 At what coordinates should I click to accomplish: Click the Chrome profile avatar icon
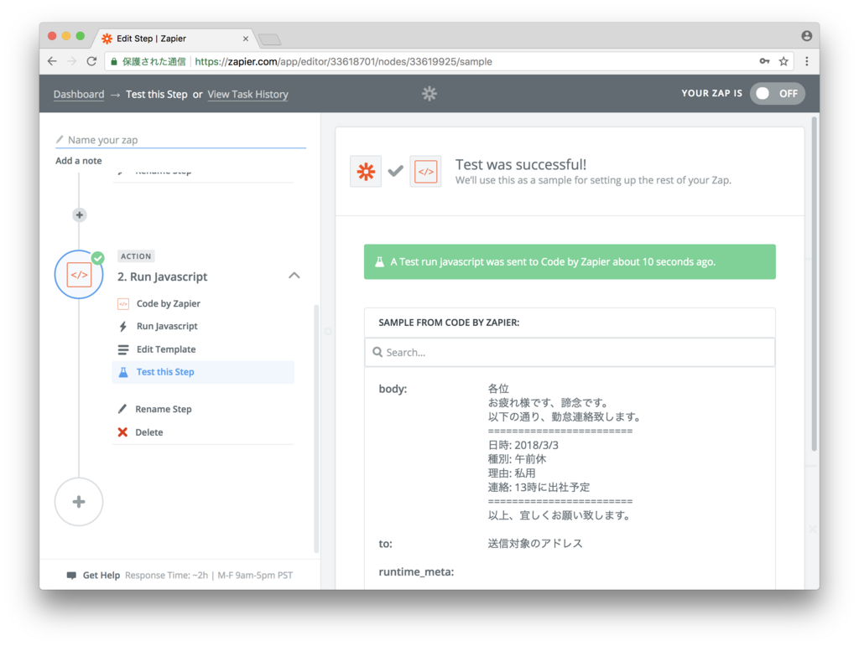click(806, 35)
